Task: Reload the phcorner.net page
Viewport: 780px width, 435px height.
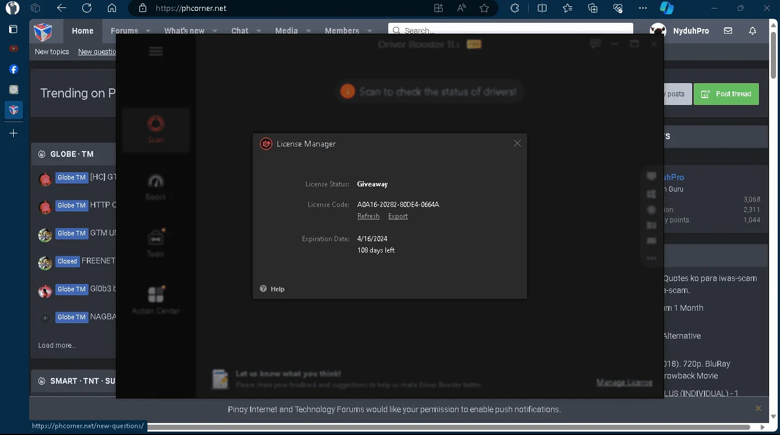Action: pyautogui.click(x=87, y=8)
